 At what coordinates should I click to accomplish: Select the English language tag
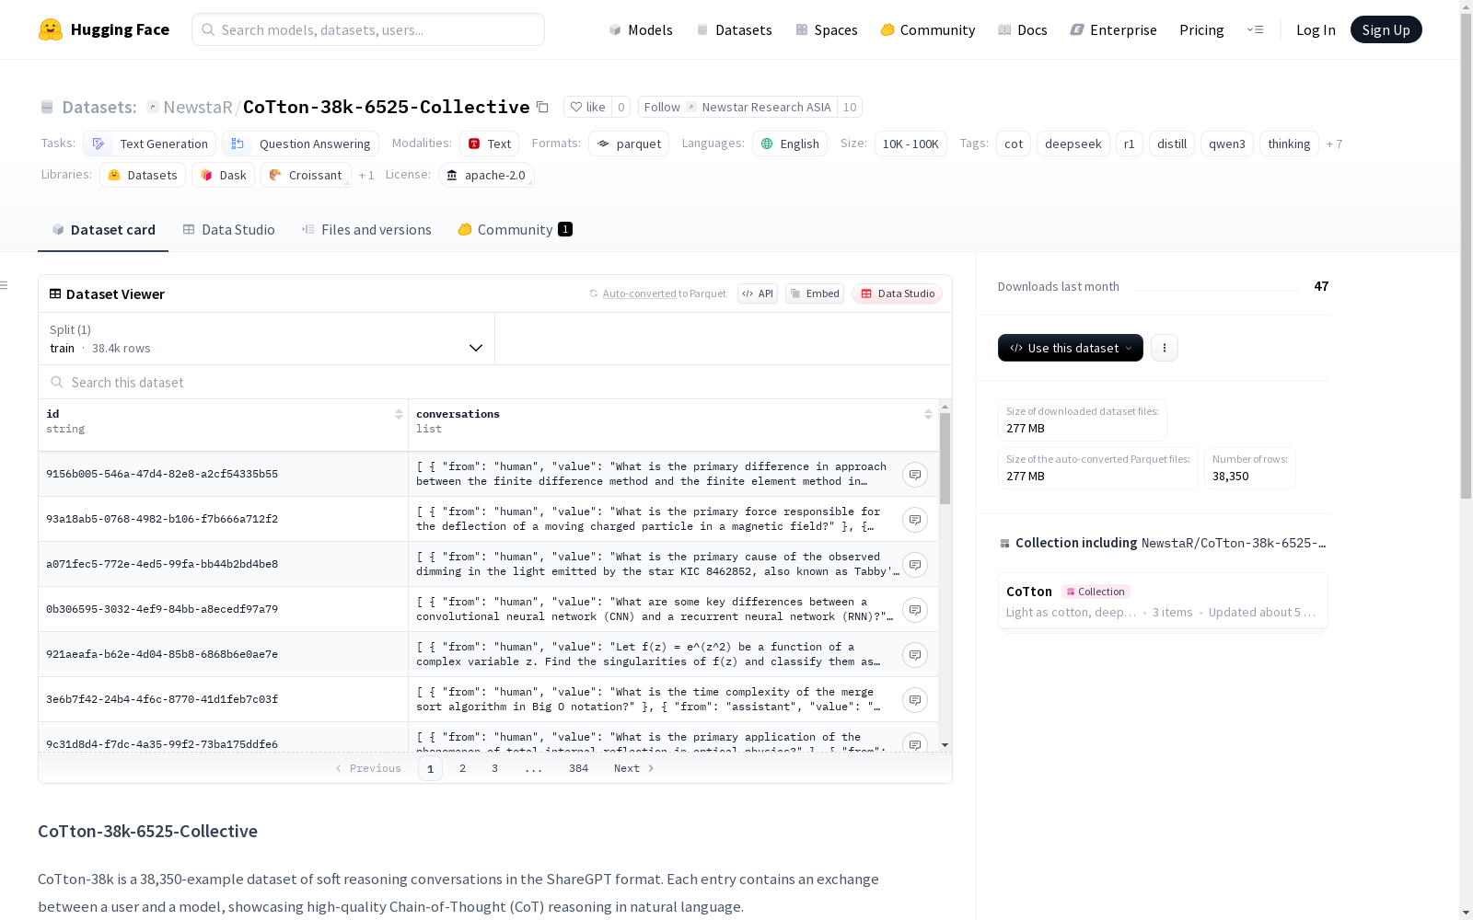[790, 144]
